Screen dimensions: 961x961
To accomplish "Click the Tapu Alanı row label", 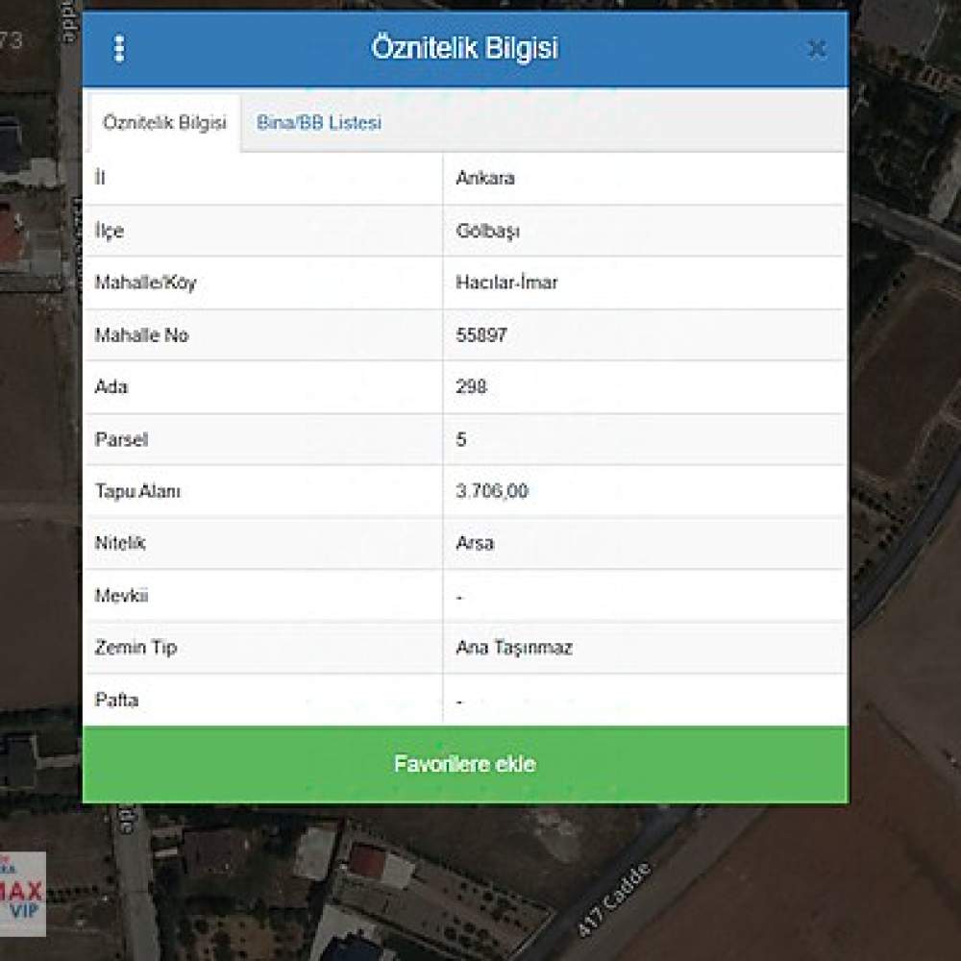I will coord(137,491).
